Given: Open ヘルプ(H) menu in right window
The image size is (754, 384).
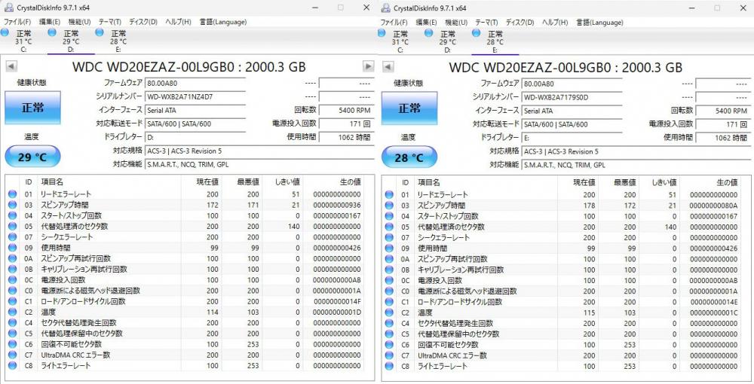Looking at the screenshot, I should click(x=554, y=23).
